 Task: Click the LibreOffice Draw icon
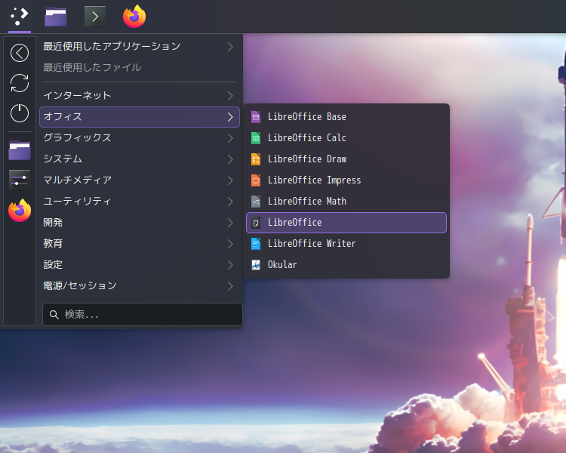pos(256,159)
